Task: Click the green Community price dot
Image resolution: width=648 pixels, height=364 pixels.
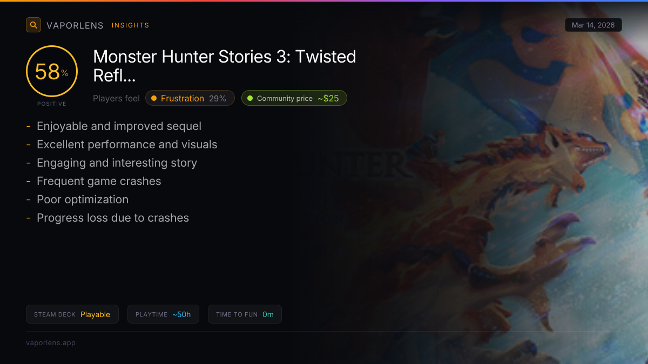Action: 250,98
